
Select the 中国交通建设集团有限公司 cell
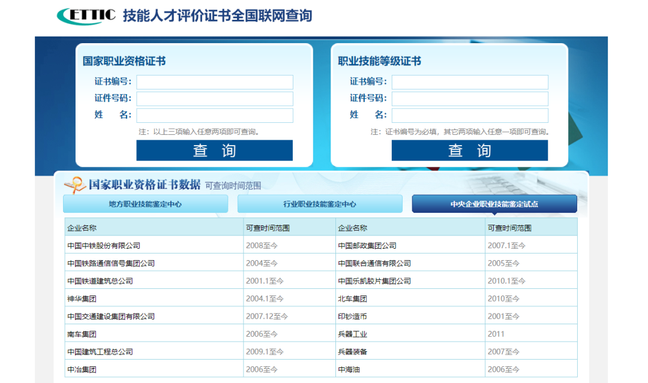[x=154, y=316]
